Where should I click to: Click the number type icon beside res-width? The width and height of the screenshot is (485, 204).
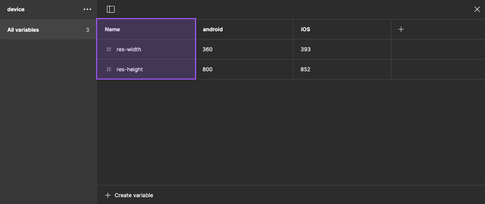pos(109,49)
